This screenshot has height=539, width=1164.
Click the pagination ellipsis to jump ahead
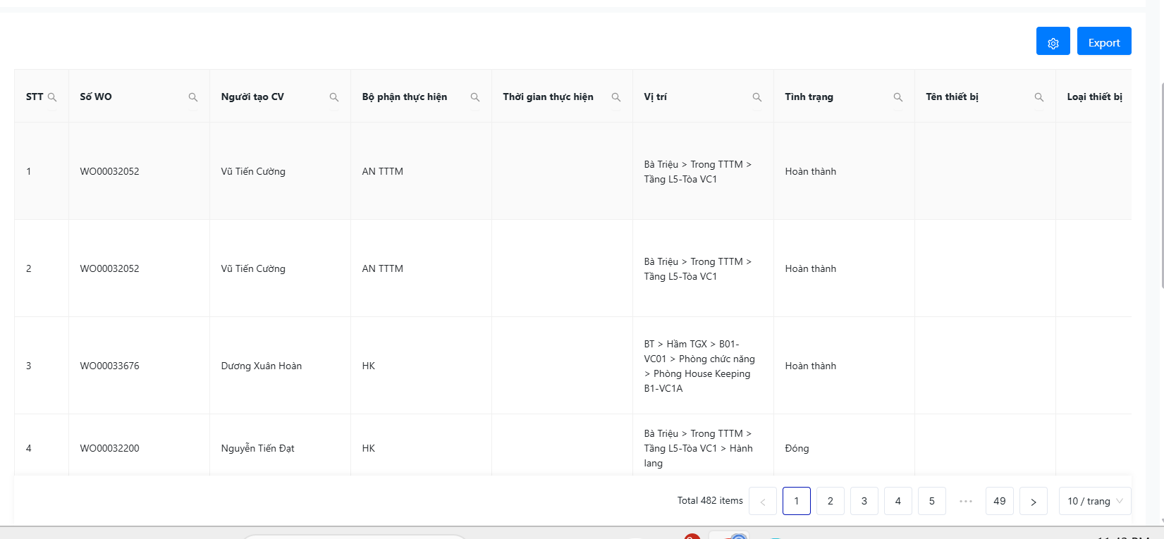(965, 501)
